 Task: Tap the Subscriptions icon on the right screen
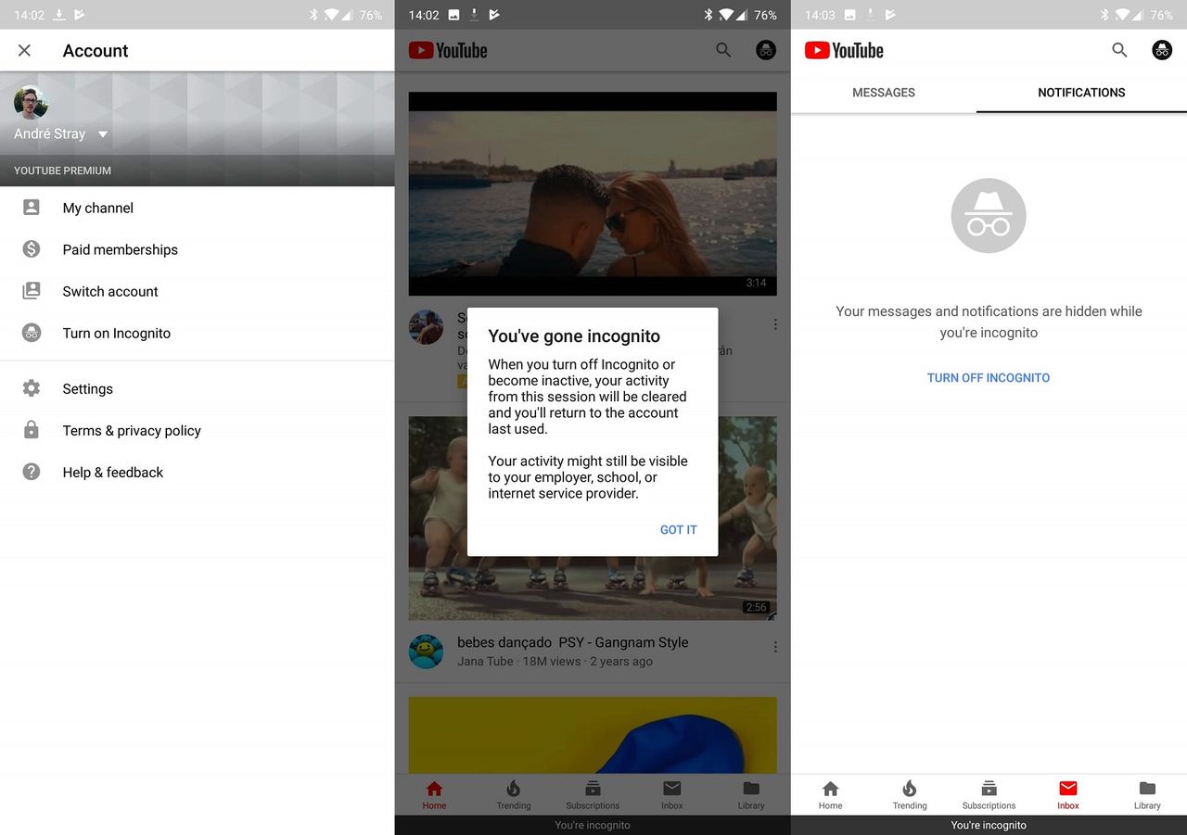coord(989,789)
